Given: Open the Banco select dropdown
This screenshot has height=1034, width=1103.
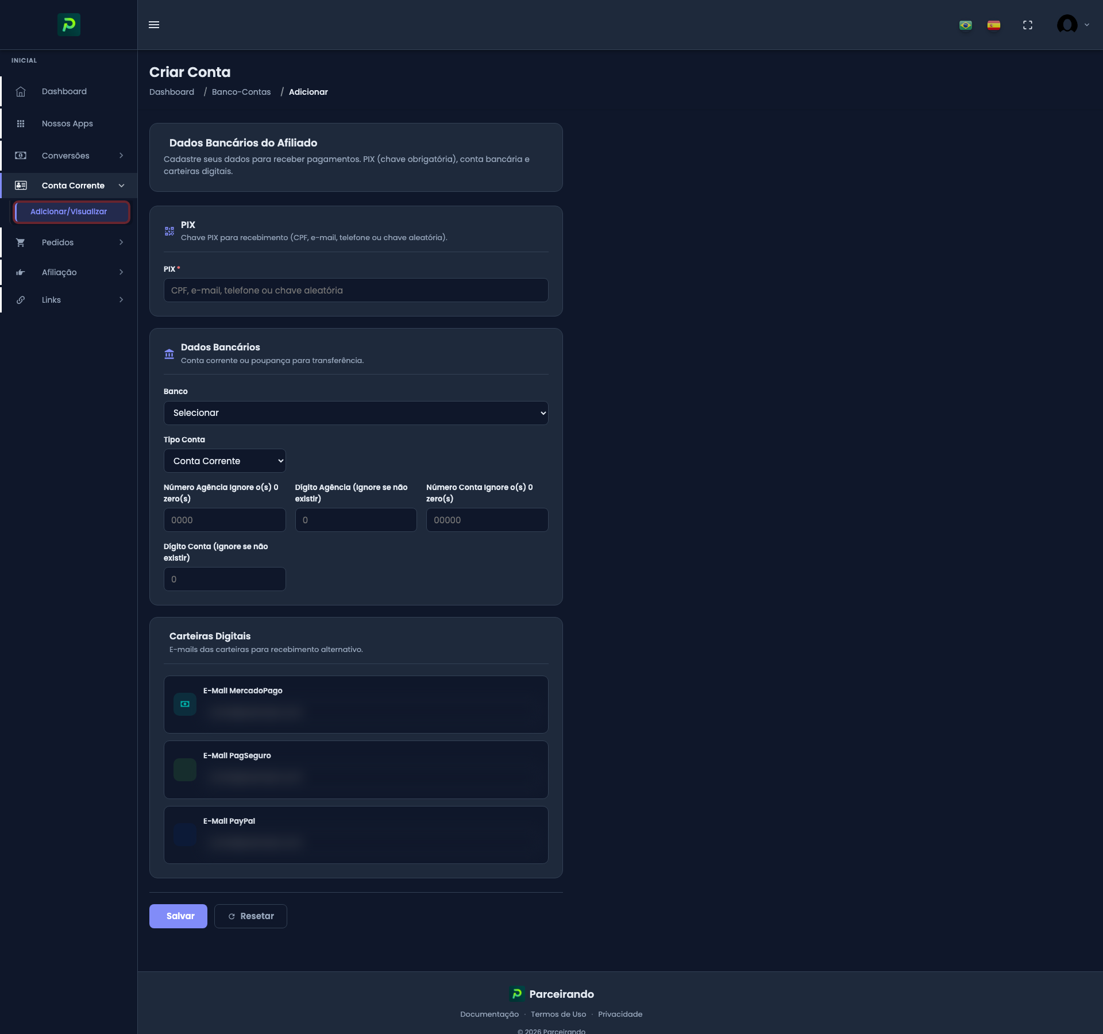Looking at the screenshot, I should [356, 413].
